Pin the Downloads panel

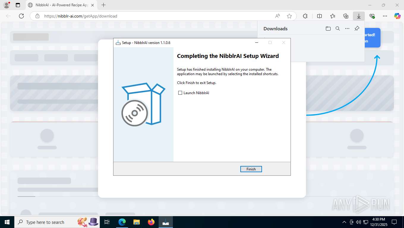coord(357,28)
